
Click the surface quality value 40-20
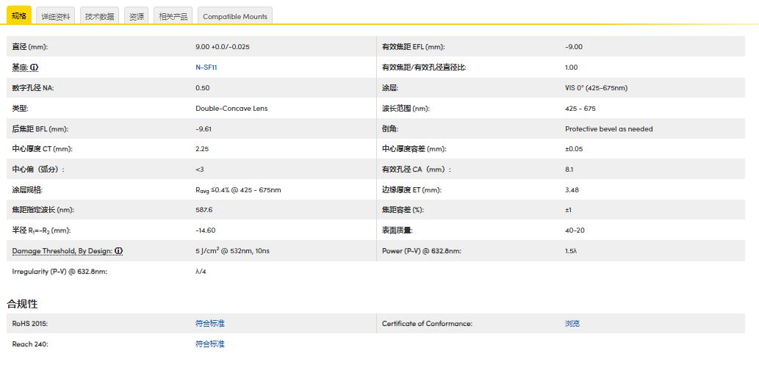tap(575, 230)
